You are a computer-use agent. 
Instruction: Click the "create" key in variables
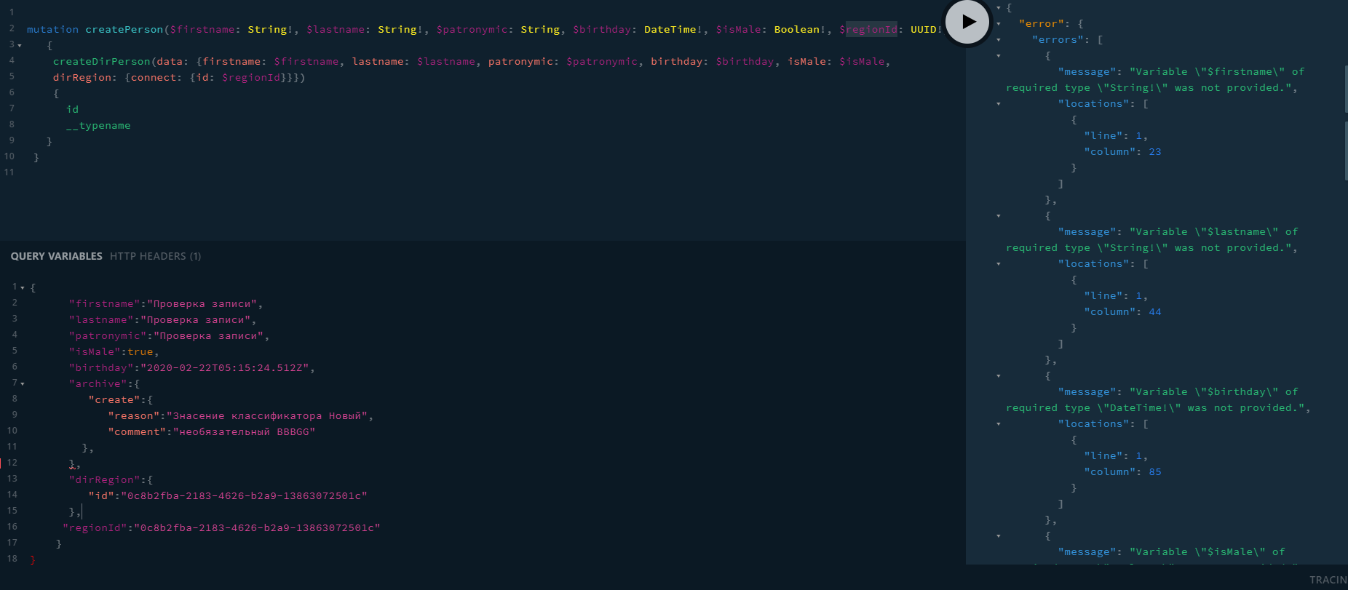pos(114,400)
